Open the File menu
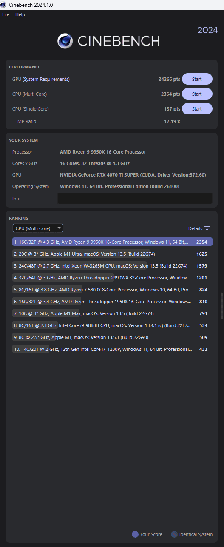The image size is (224, 547). tap(6, 14)
